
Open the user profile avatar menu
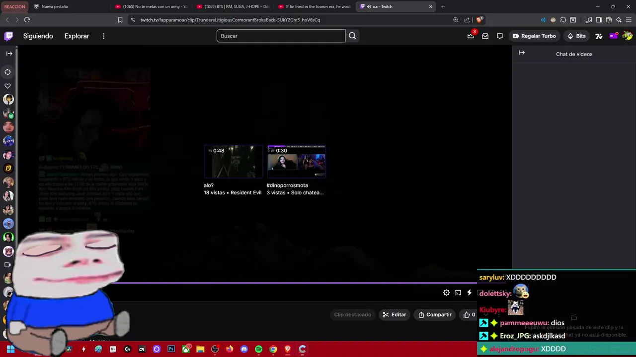point(628,36)
